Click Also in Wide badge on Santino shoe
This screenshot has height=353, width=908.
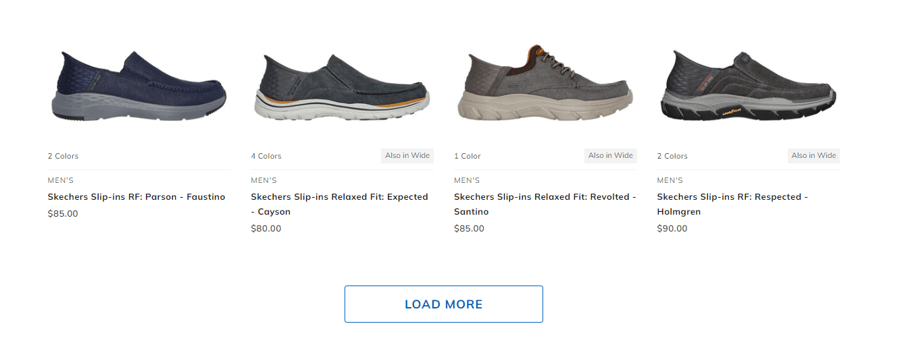coord(611,156)
